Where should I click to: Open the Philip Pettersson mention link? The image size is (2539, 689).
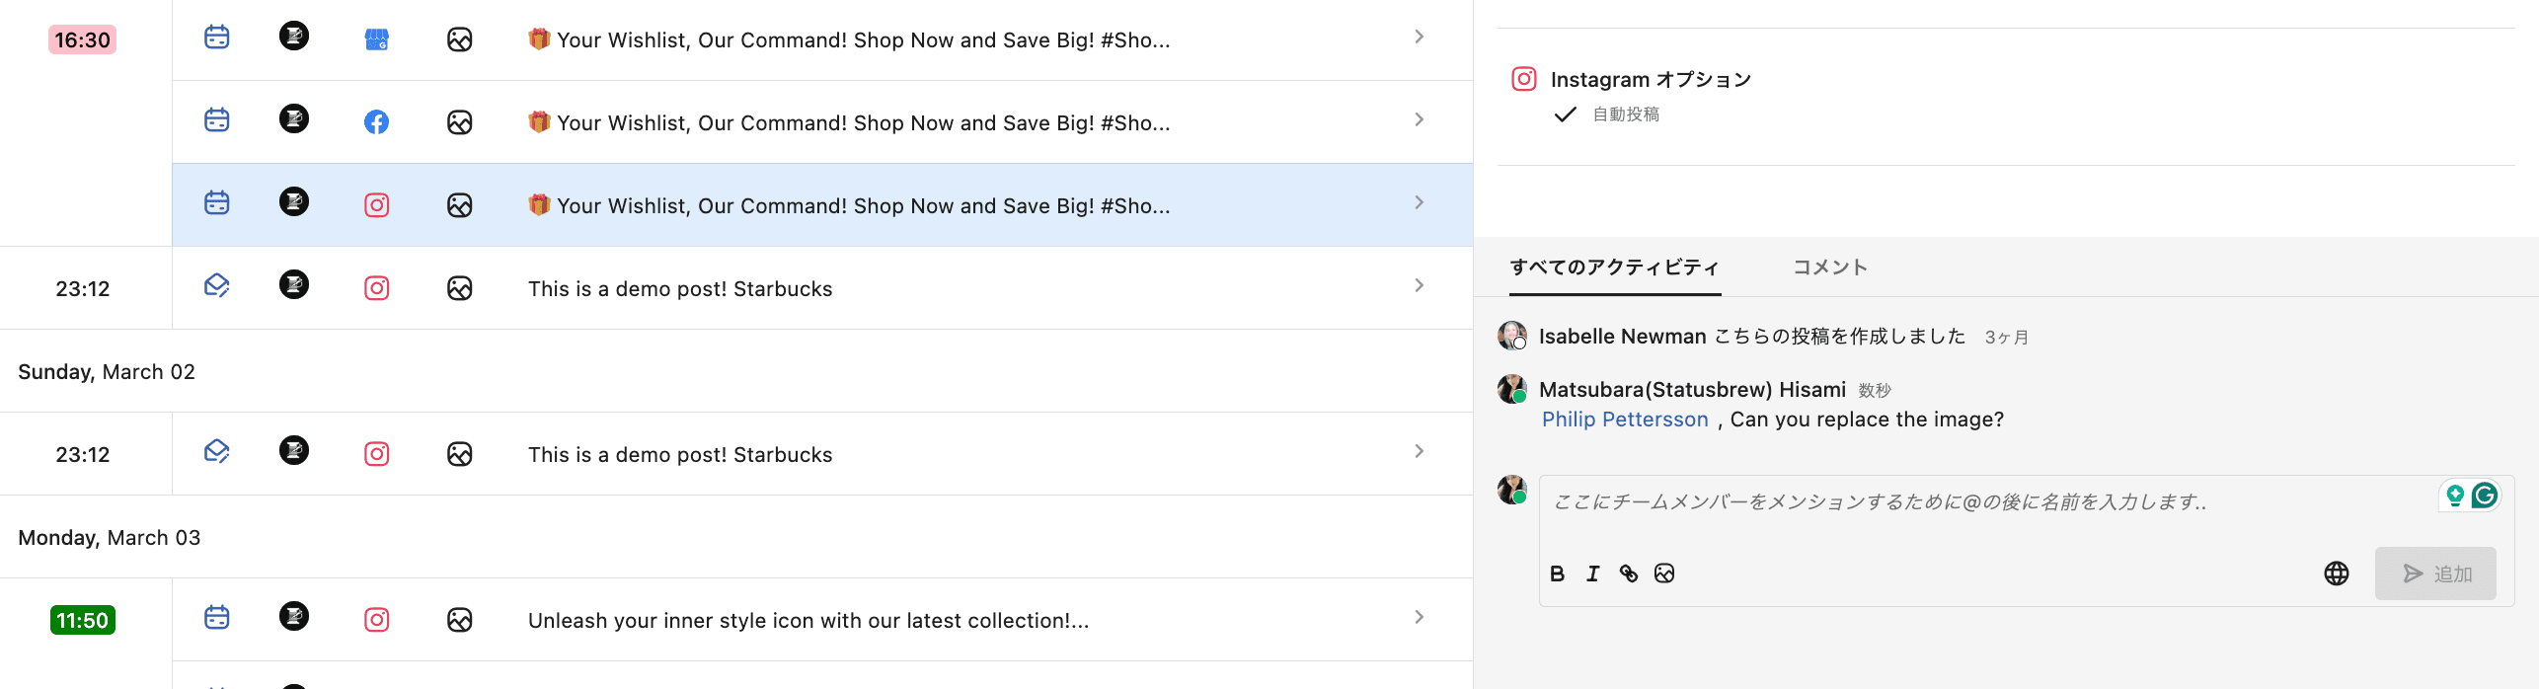pos(1624,420)
